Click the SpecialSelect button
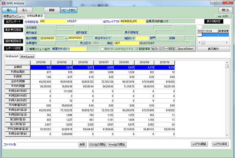This screenshot has height=158, width=235. tap(186, 48)
